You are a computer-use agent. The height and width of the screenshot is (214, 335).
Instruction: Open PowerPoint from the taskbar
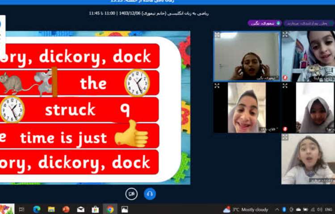click(66, 210)
